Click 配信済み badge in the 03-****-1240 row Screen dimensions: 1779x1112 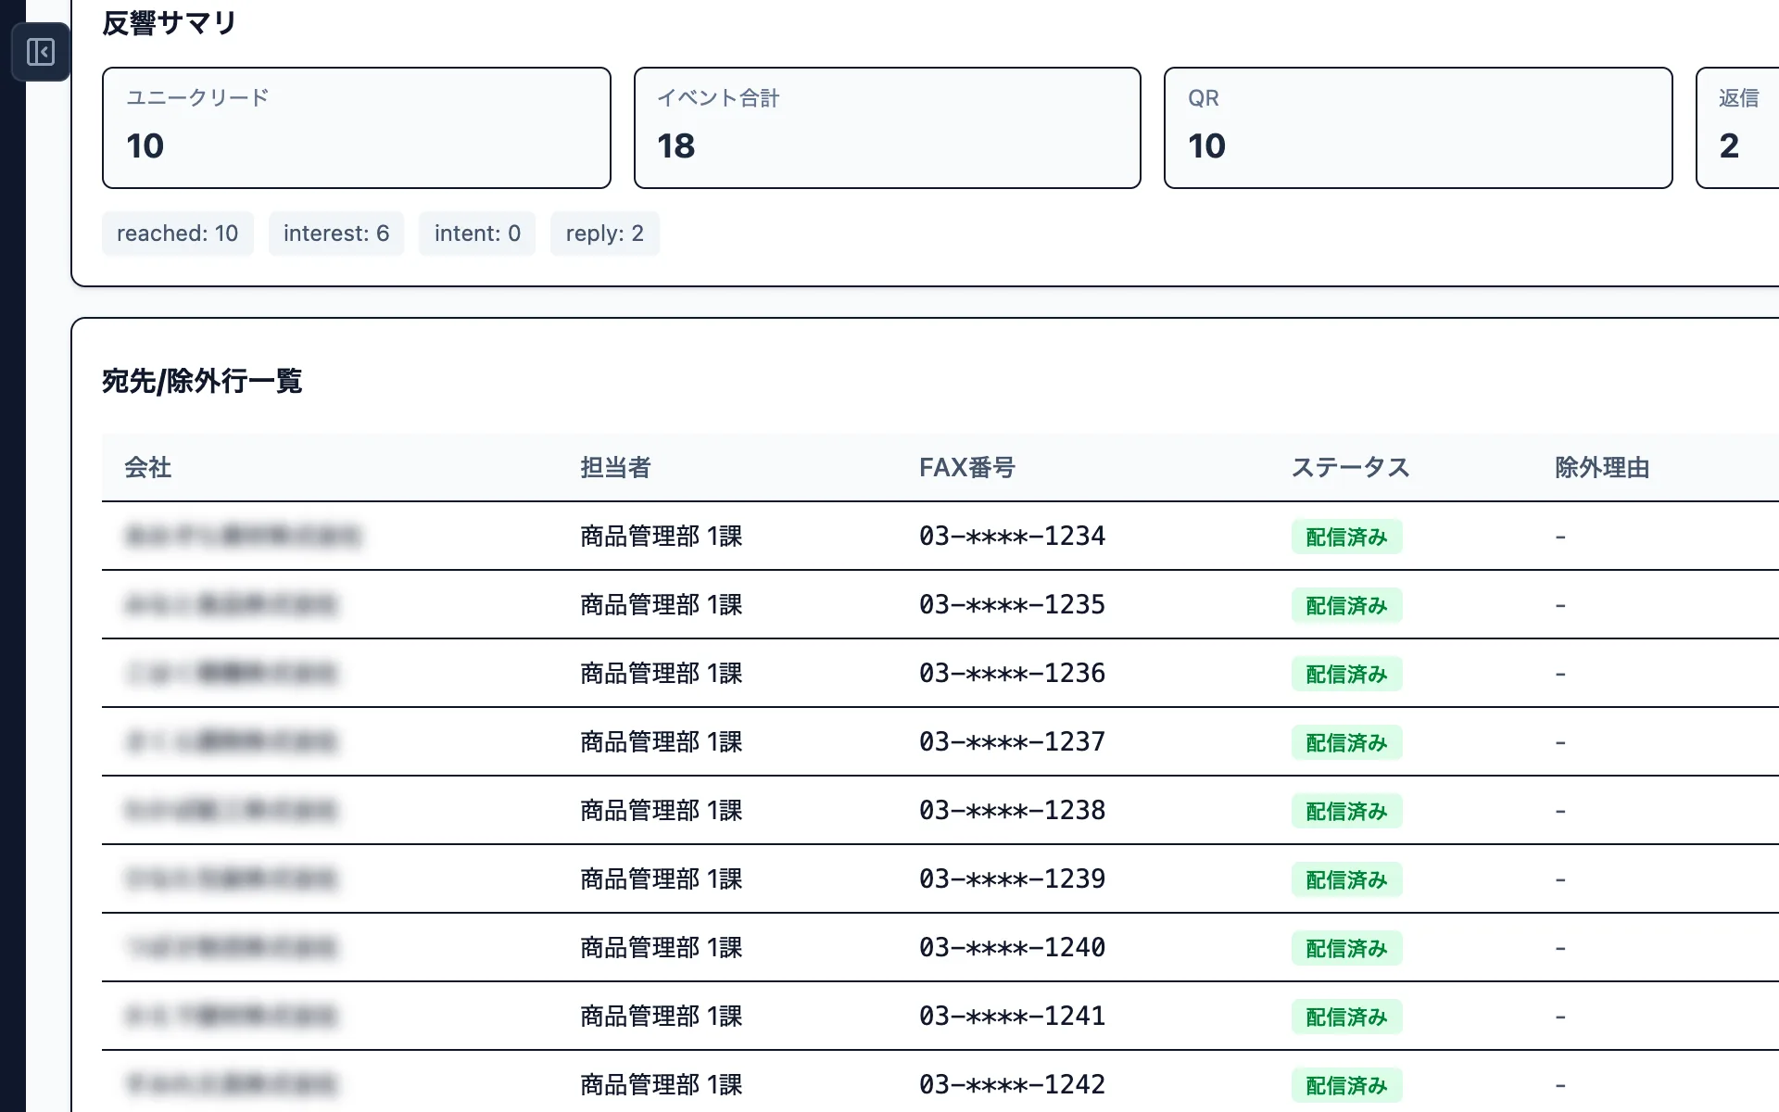(x=1346, y=949)
